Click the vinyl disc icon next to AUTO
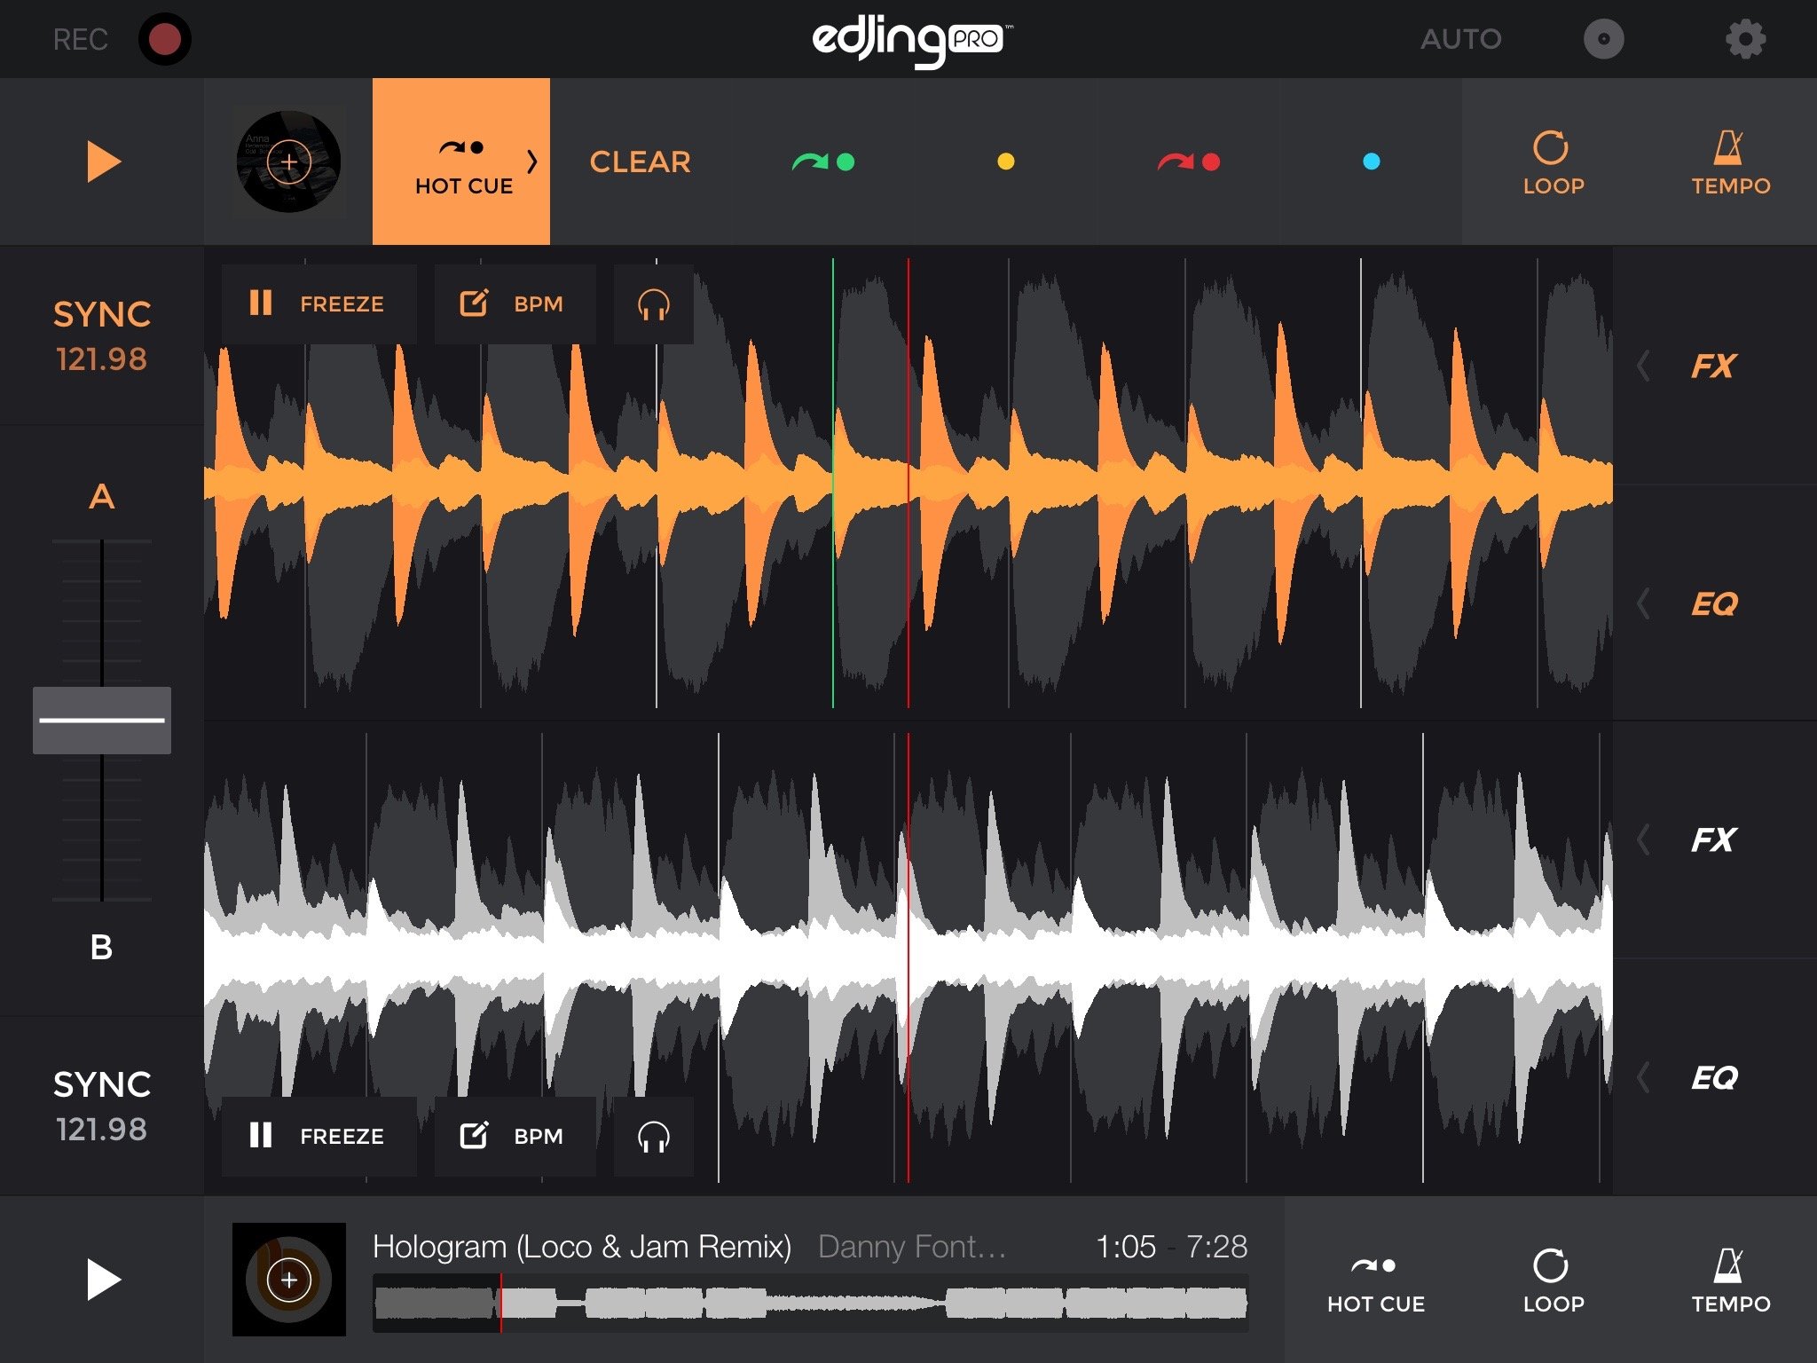The image size is (1817, 1363). [x=1603, y=40]
